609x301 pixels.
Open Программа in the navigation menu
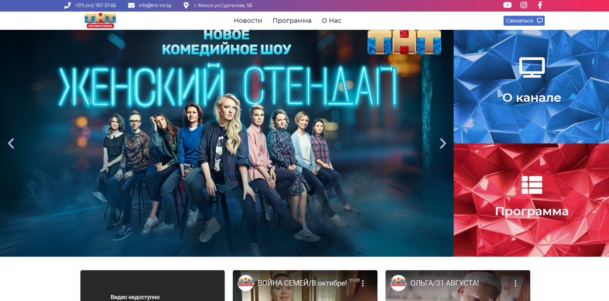(292, 21)
